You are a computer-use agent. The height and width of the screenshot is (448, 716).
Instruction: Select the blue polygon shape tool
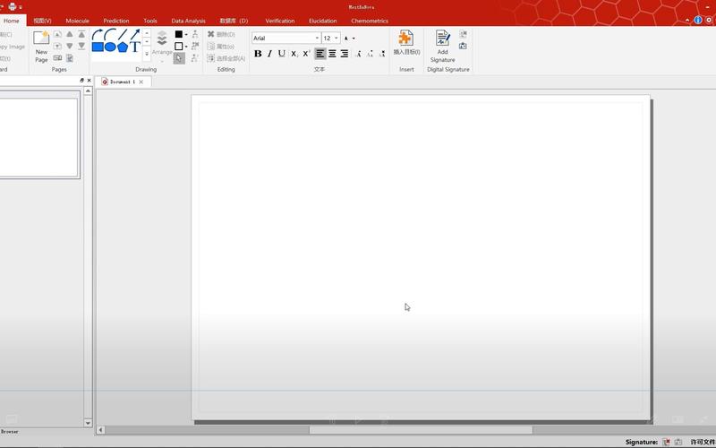coord(123,47)
